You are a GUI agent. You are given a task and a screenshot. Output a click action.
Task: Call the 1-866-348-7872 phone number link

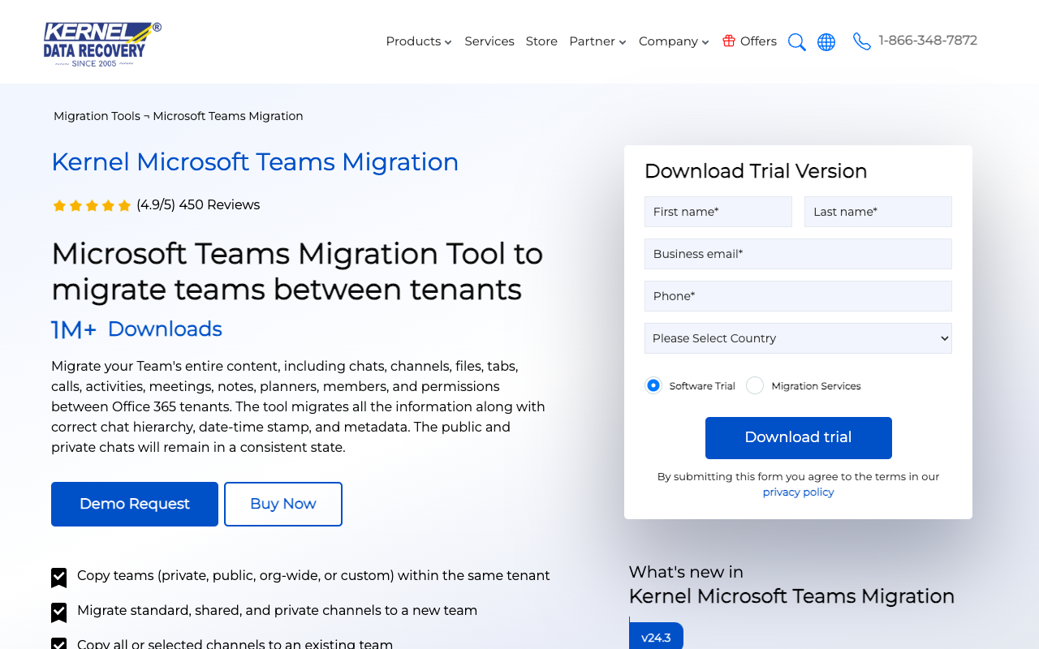(x=928, y=41)
